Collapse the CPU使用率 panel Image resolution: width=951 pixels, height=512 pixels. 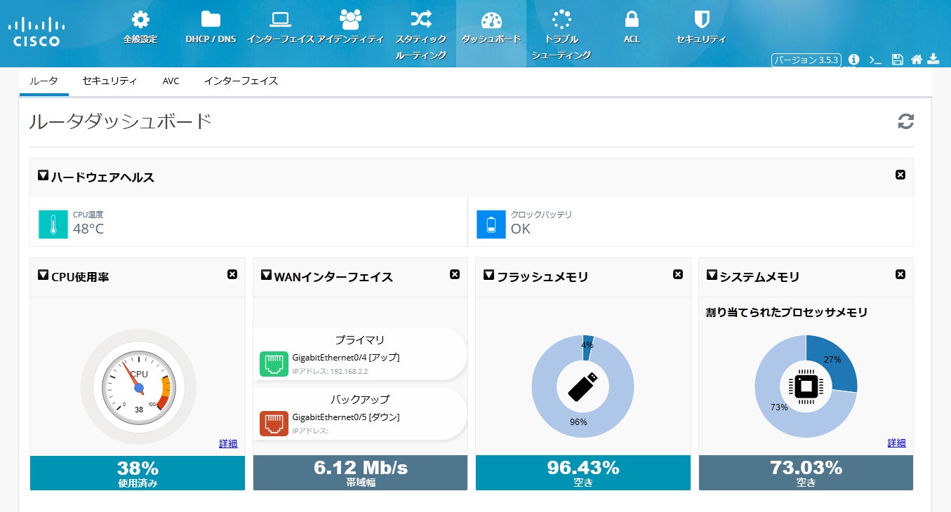point(43,275)
